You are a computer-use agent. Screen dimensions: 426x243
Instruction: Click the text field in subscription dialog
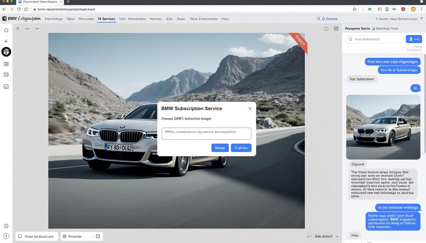[x=206, y=134]
